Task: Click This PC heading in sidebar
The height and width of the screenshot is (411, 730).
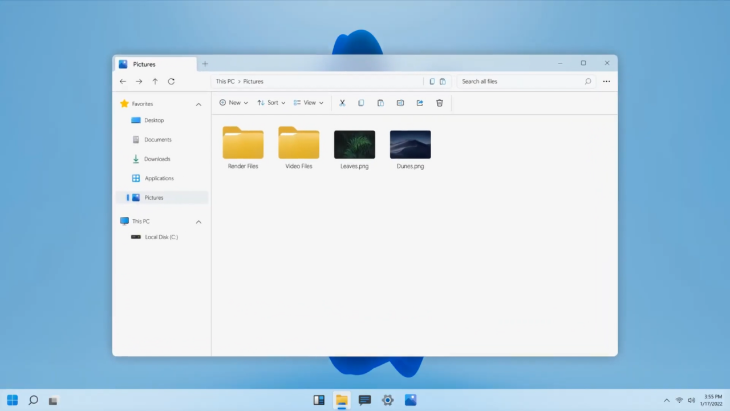Action: click(141, 221)
